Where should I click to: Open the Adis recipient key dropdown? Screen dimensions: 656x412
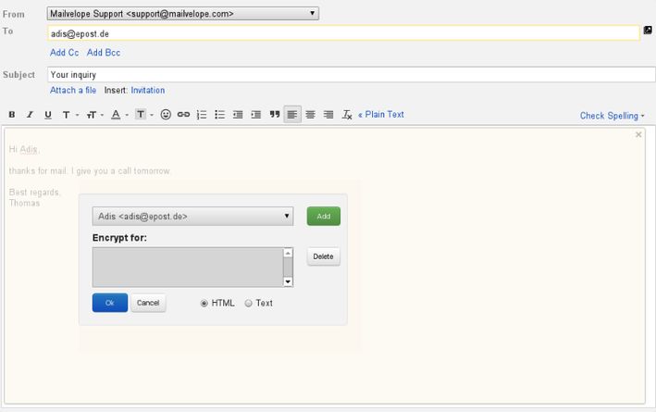(x=192, y=216)
